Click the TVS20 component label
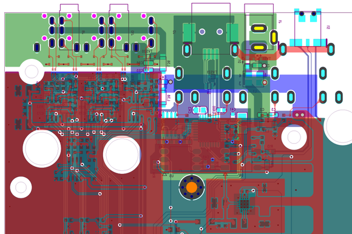 (x=147, y=52)
